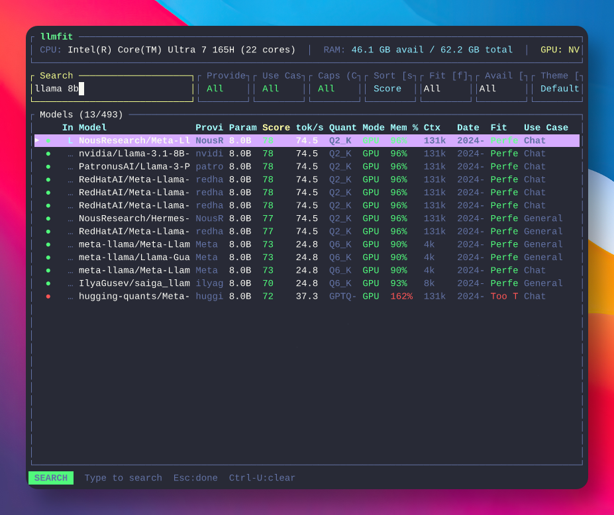Click the Ctx column header
Image resolution: width=614 pixels, height=515 pixels.
tap(432, 128)
